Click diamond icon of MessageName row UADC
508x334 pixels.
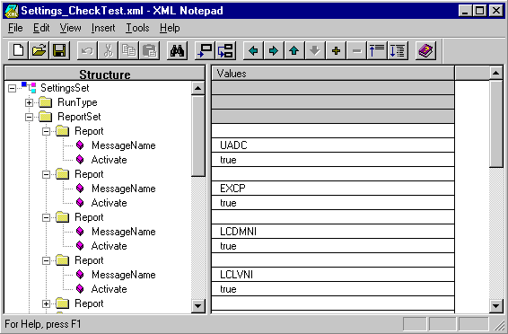point(80,145)
